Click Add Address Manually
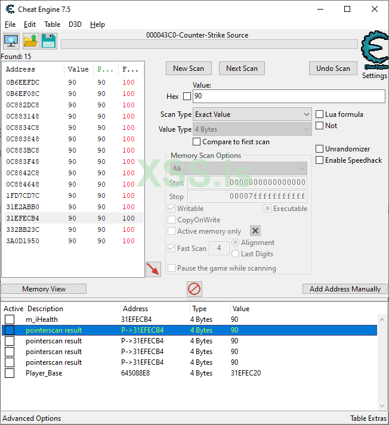Screen dimensions: 389x425 [x=345, y=289]
